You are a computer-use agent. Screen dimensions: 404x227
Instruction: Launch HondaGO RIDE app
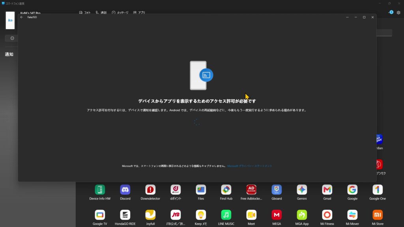[125, 215]
